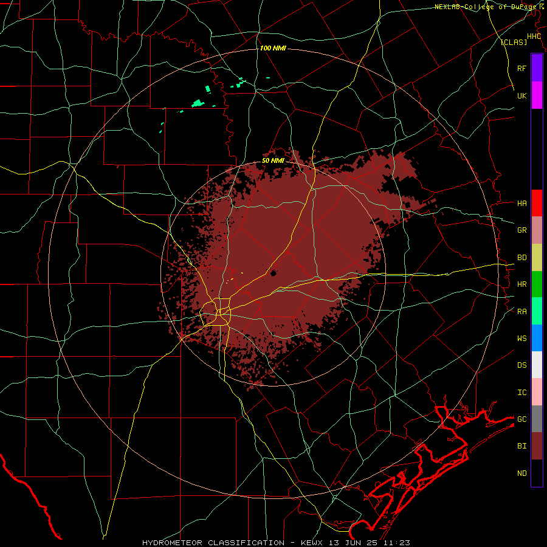Click the DS legend label
Screen dimensions: 547x547
(521, 365)
